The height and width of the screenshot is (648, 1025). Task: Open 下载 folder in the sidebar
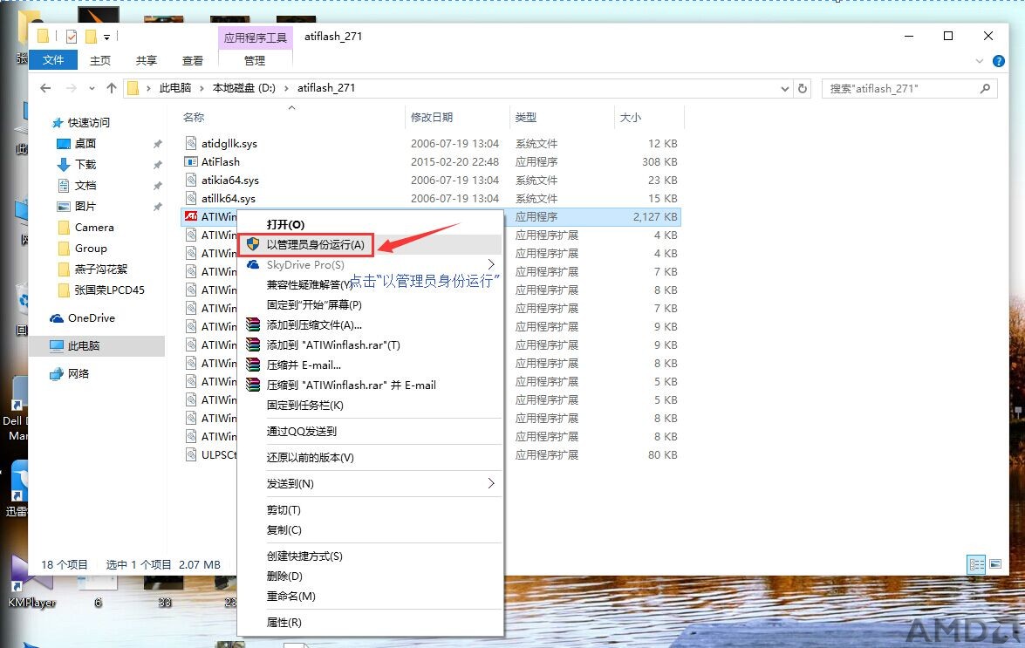pos(85,165)
